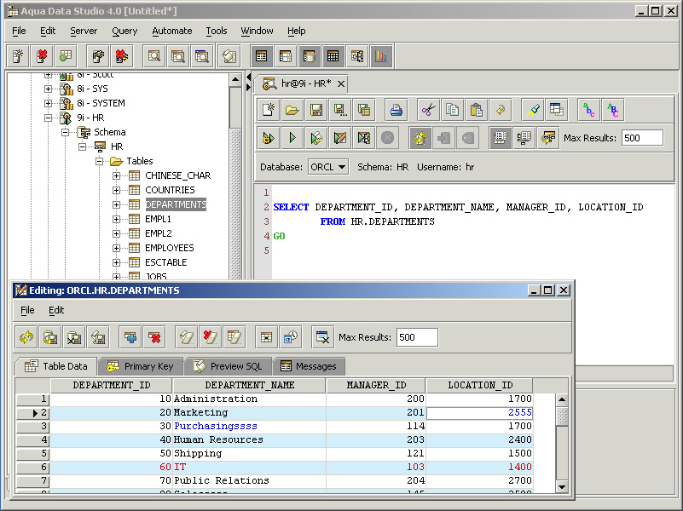This screenshot has height=511, width=683.
Task: Click the query Max Results input field
Action: tap(642, 138)
